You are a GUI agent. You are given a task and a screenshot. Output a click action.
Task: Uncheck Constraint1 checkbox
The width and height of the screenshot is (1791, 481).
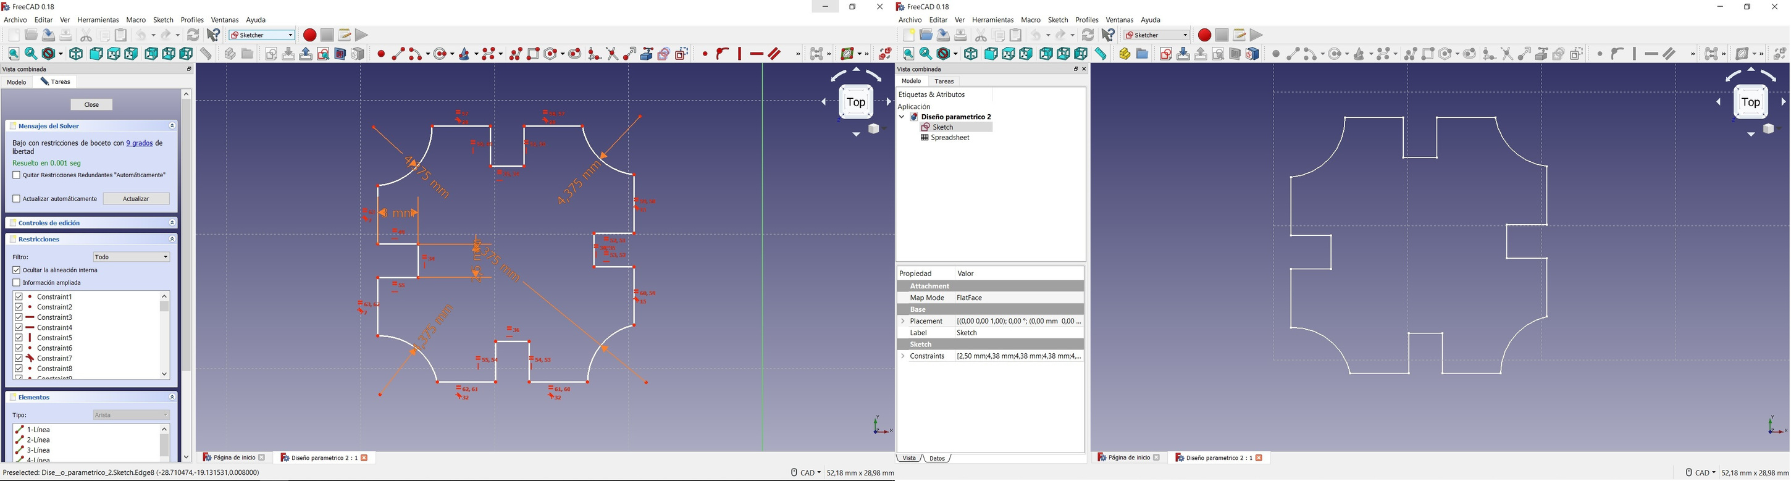pyautogui.click(x=19, y=297)
